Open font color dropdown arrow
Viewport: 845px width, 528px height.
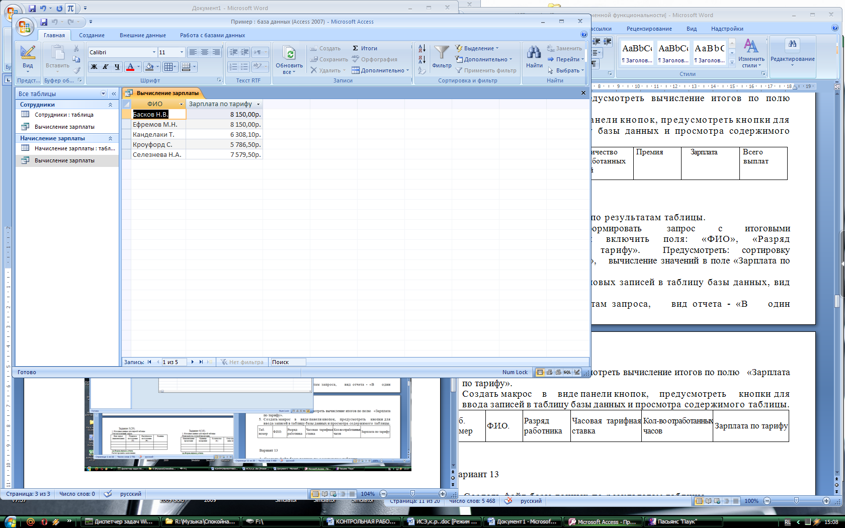[138, 66]
